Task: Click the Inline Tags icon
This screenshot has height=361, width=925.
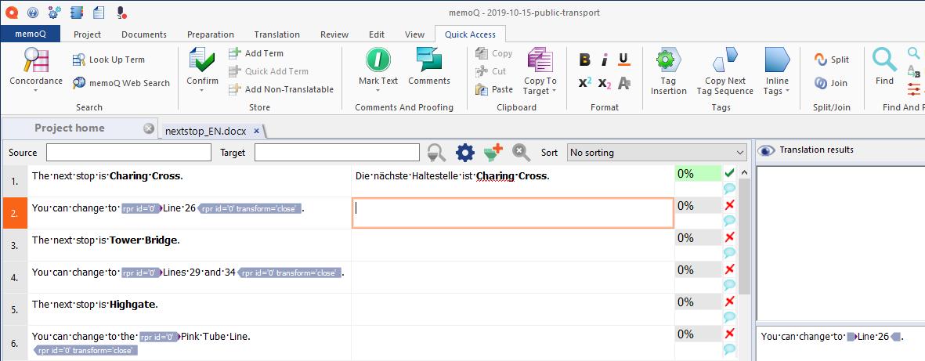Action: point(778,60)
